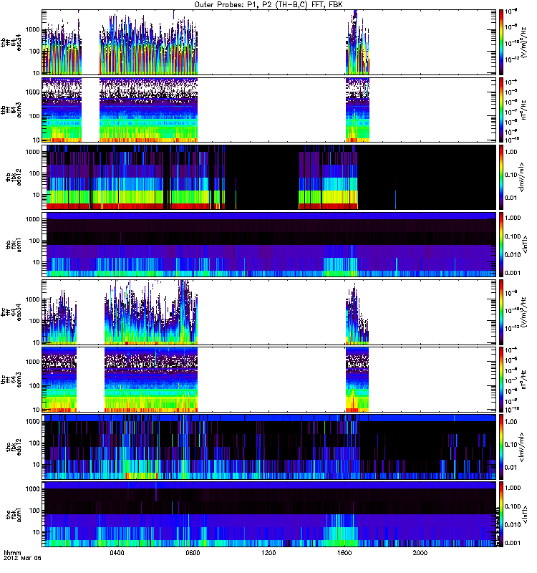Select the thb fbk scm1 color bar
Image resolution: width=537 pixels, height=573 pixels.
click(501, 244)
